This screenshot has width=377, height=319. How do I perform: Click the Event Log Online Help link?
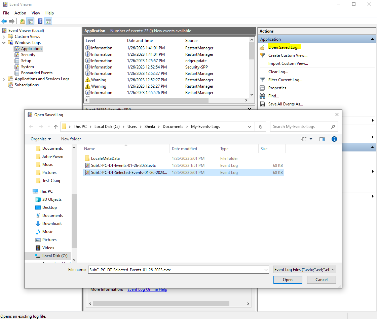147,289
